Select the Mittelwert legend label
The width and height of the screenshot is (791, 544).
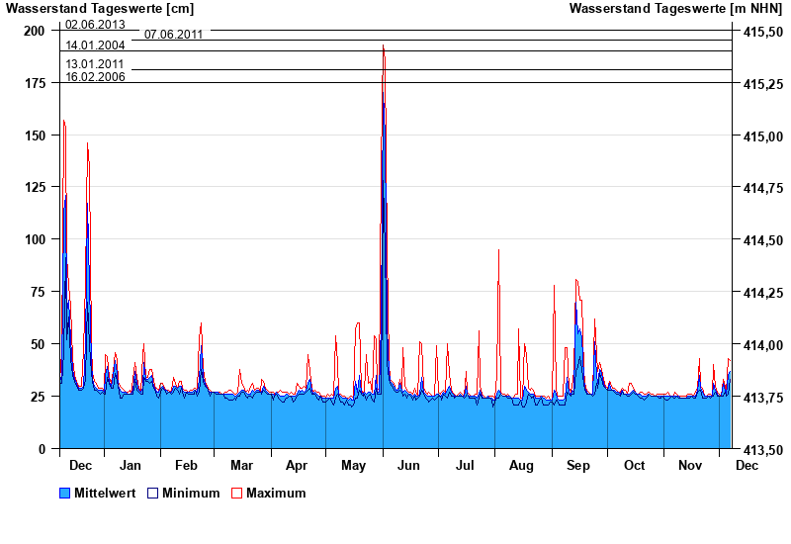coord(106,493)
